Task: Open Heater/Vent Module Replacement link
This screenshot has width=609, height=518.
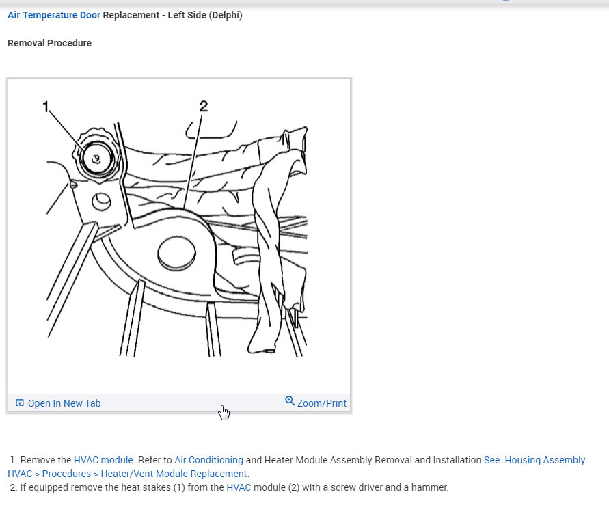Action: pyautogui.click(x=174, y=474)
